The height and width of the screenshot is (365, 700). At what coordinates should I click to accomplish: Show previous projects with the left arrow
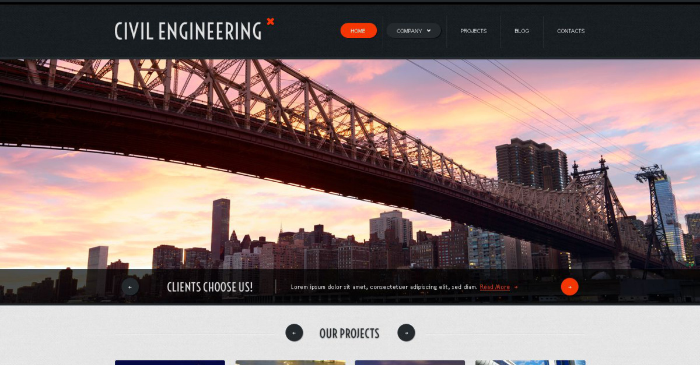[x=294, y=332]
